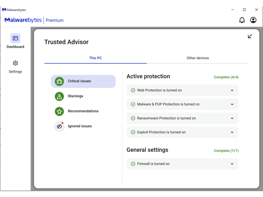This screenshot has height=197, width=263.
Task: Select the Critical issues category label
Action: point(79,81)
